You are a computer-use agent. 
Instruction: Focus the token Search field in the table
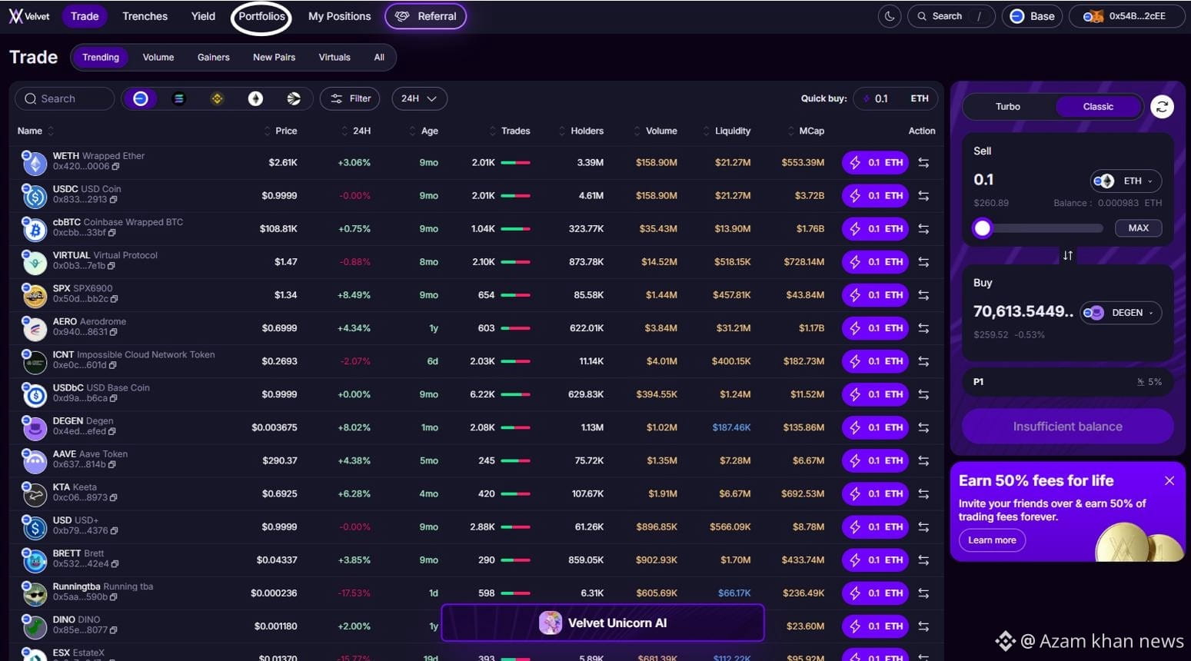(x=65, y=98)
